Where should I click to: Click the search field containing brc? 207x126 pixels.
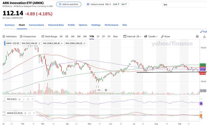[x=184, y=5]
